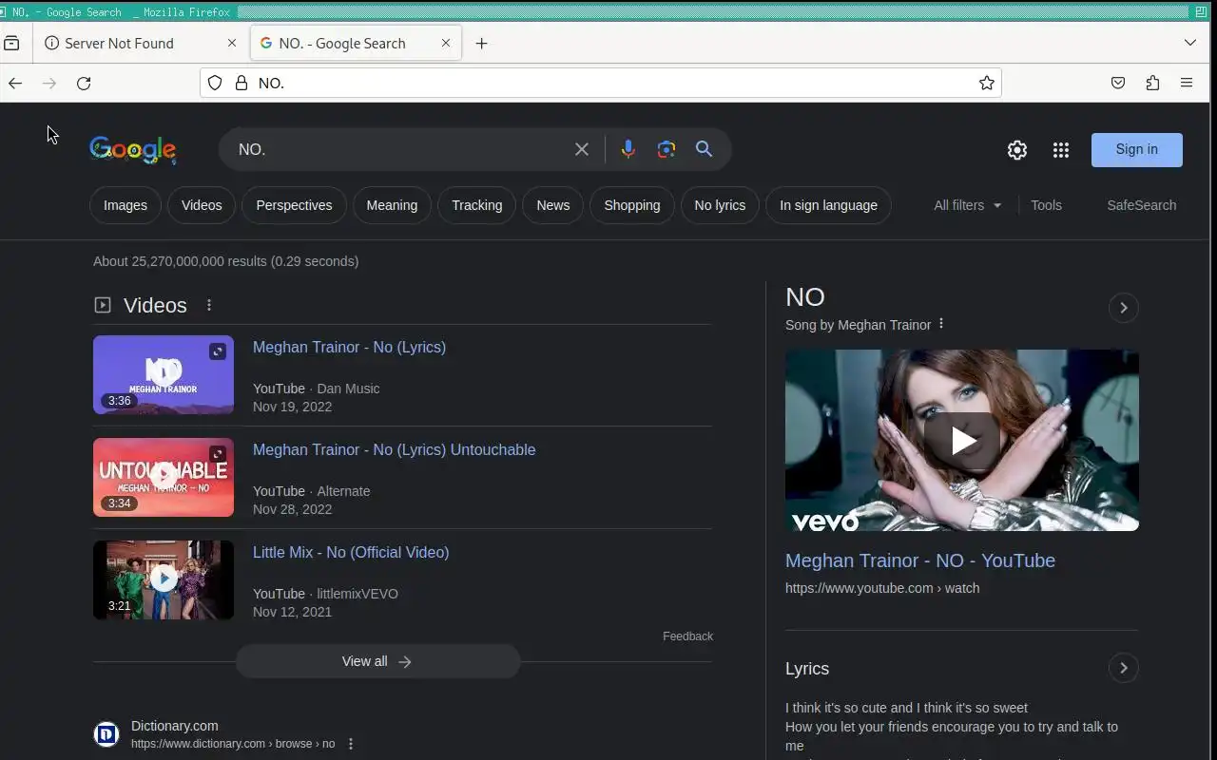This screenshot has height=760, width=1217.
Task: Select the Tracking filter chip
Action: [476, 205]
